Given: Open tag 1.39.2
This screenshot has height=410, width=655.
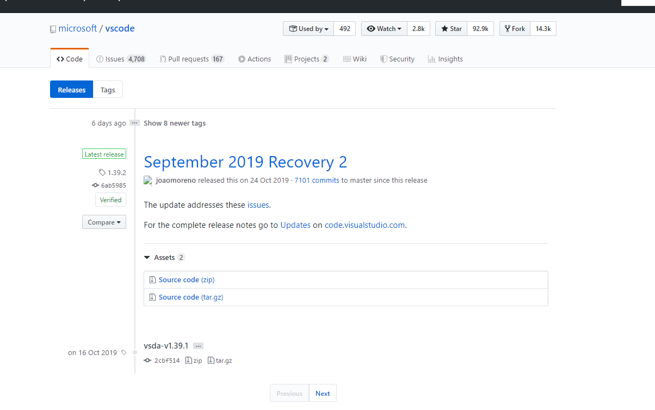Looking at the screenshot, I should pos(113,173).
